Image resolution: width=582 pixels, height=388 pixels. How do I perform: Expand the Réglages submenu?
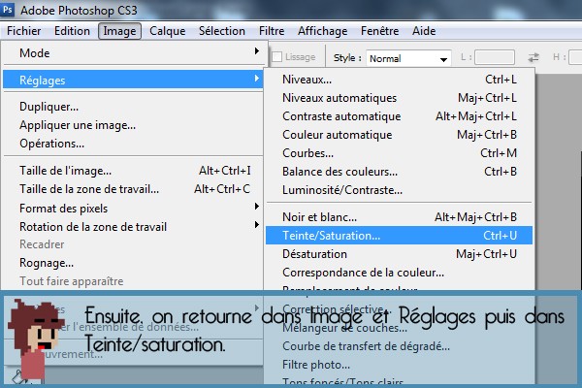coord(133,80)
